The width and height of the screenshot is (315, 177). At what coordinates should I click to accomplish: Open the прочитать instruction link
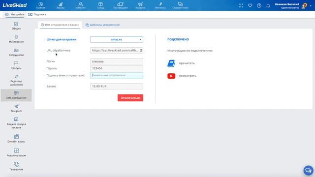coord(187,63)
